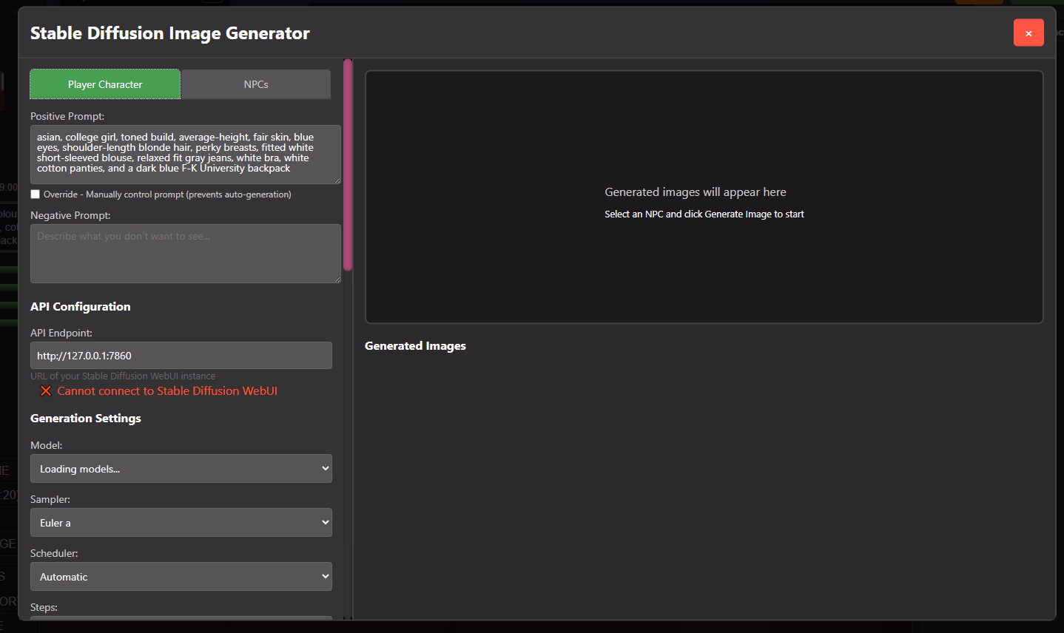1064x633 pixels.
Task: Click the Cannot connect error message
Action: [x=167, y=391]
